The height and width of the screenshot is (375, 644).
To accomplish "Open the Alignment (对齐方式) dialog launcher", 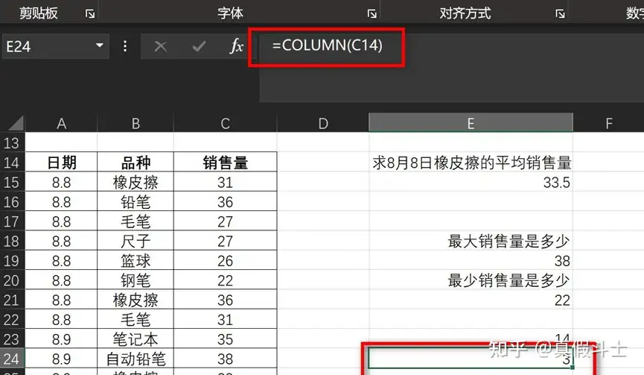I will [x=560, y=14].
